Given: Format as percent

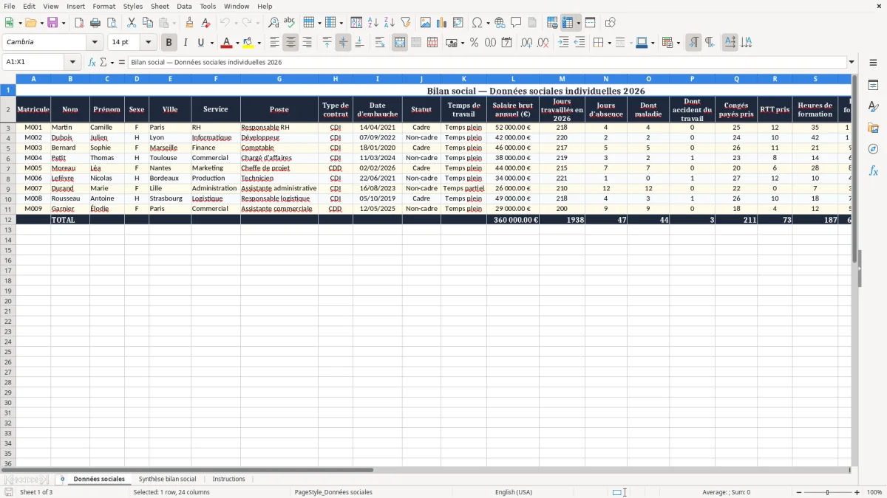Looking at the screenshot, I should coord(474,43).
